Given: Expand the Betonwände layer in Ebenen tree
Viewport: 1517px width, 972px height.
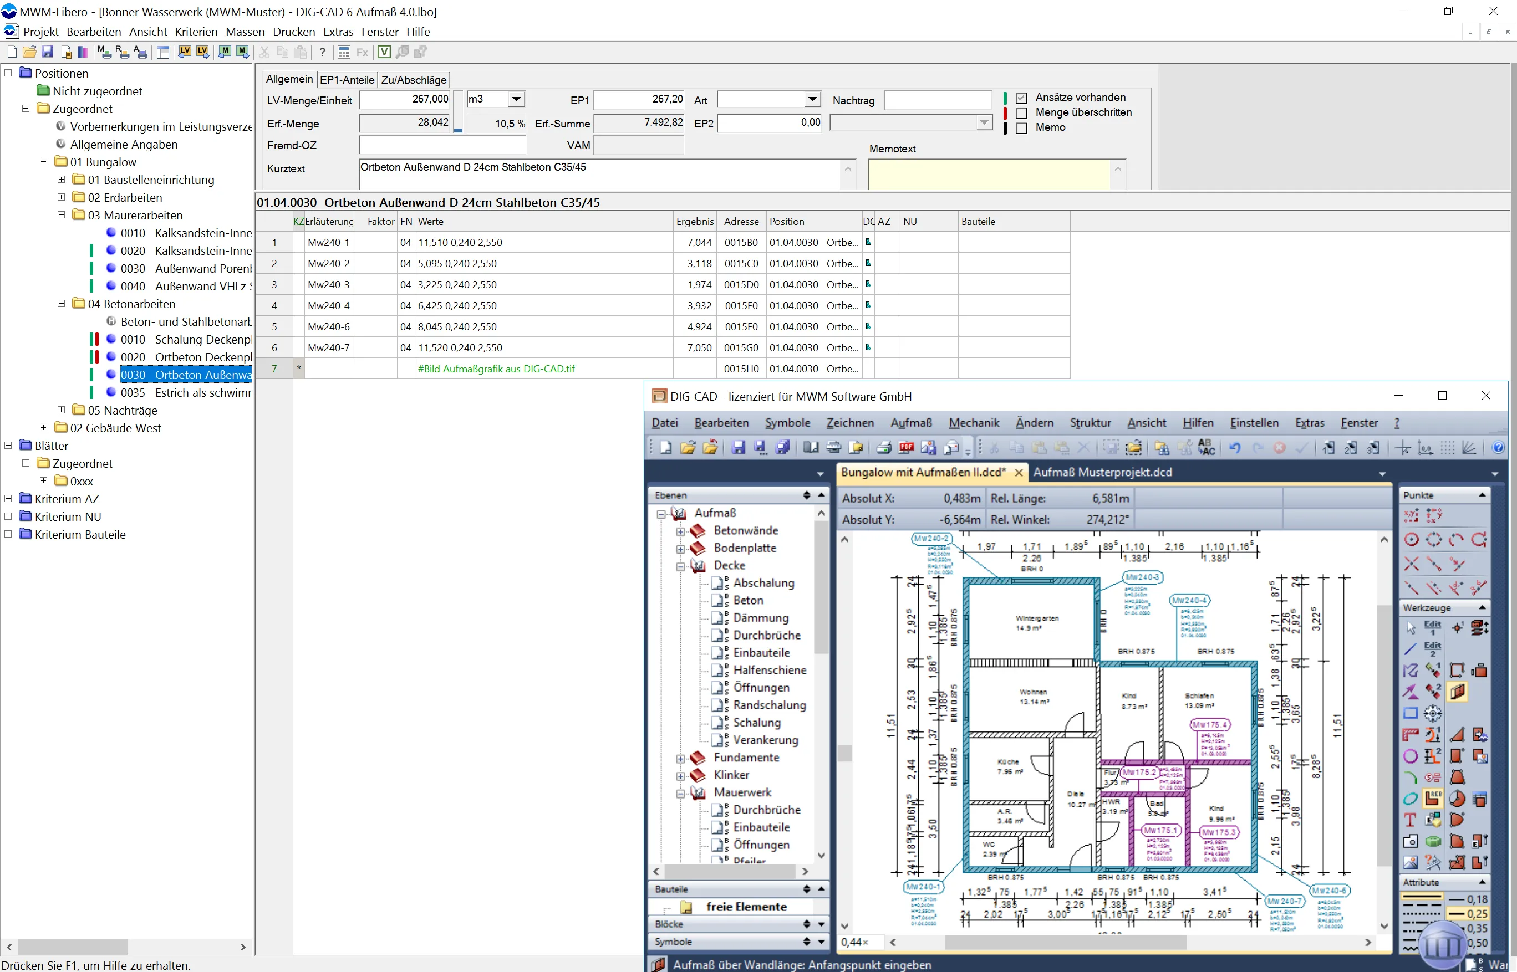Looking at the screenshot, I should [680, 531].
